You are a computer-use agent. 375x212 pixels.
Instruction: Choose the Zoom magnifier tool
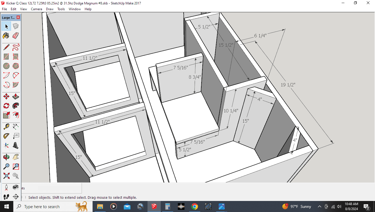click(x=6, y=166)
